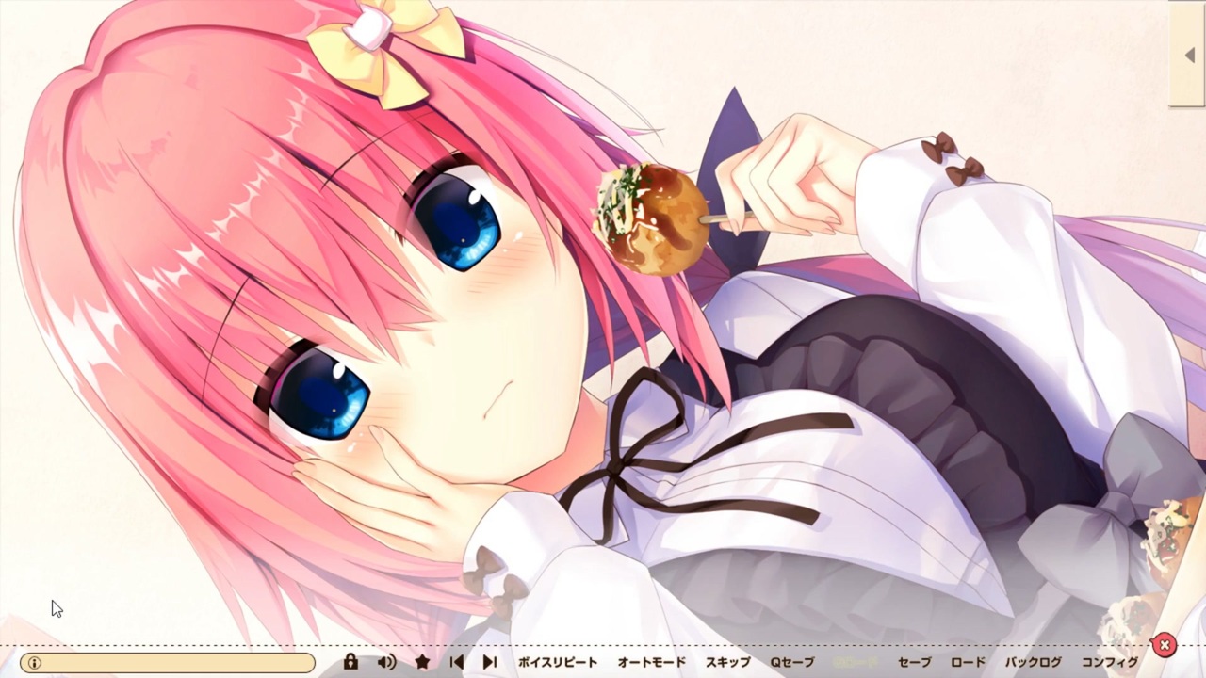Jump to the previous scene

[x=457, y=662]
